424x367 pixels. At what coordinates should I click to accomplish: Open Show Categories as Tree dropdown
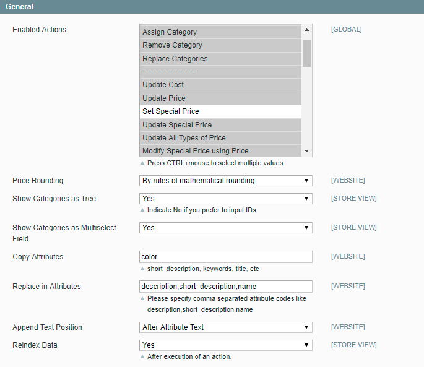click(x=225, y=199)
